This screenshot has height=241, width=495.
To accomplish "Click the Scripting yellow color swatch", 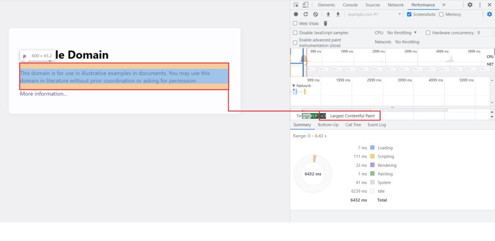I will pos(372,156).
